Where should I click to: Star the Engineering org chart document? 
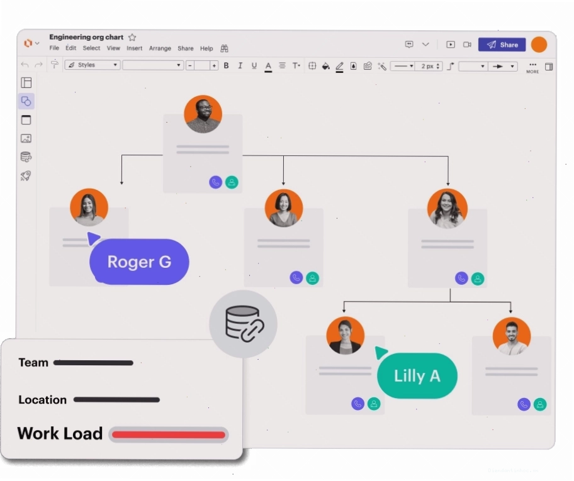(133, 37)
